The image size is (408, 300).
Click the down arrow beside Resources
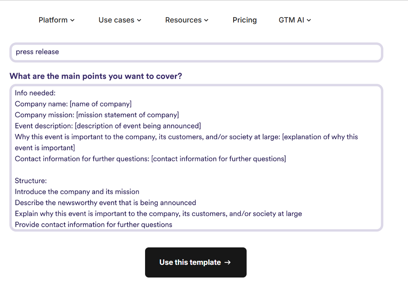pos(206,20)
